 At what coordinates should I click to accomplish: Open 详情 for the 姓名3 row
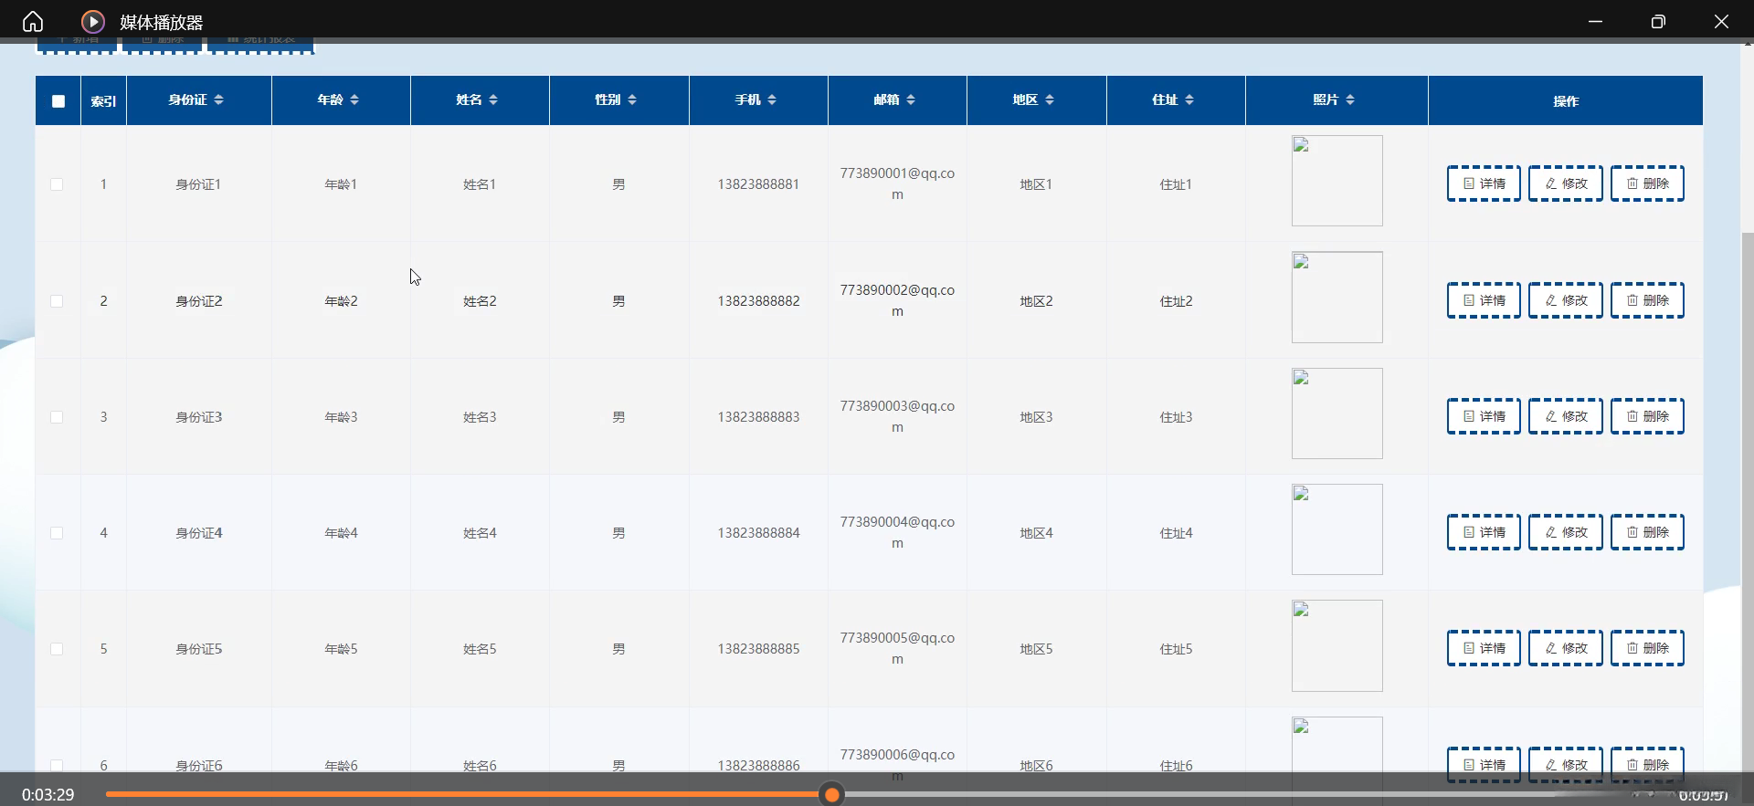click(x=1484, y=416)
